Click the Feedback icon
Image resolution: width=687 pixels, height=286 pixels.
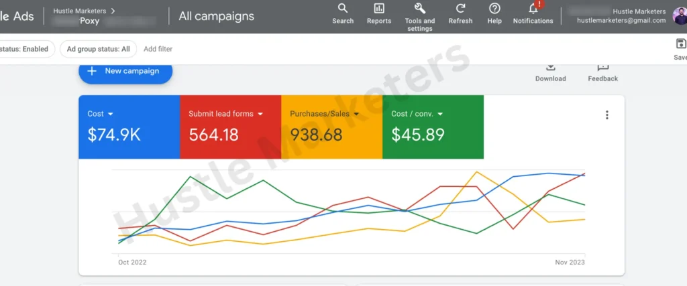tap(602, 67)
